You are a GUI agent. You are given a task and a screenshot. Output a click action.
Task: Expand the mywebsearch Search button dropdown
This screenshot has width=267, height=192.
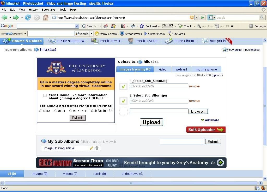coord(91,34)
